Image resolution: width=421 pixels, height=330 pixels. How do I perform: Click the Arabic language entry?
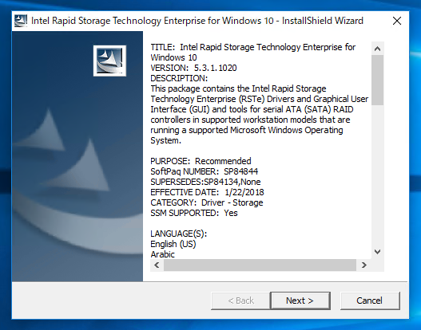point(162,254)
